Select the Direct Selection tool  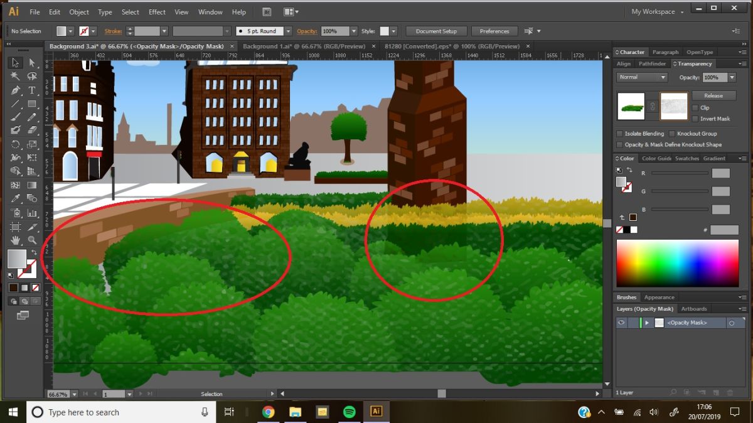pos(31,62)
